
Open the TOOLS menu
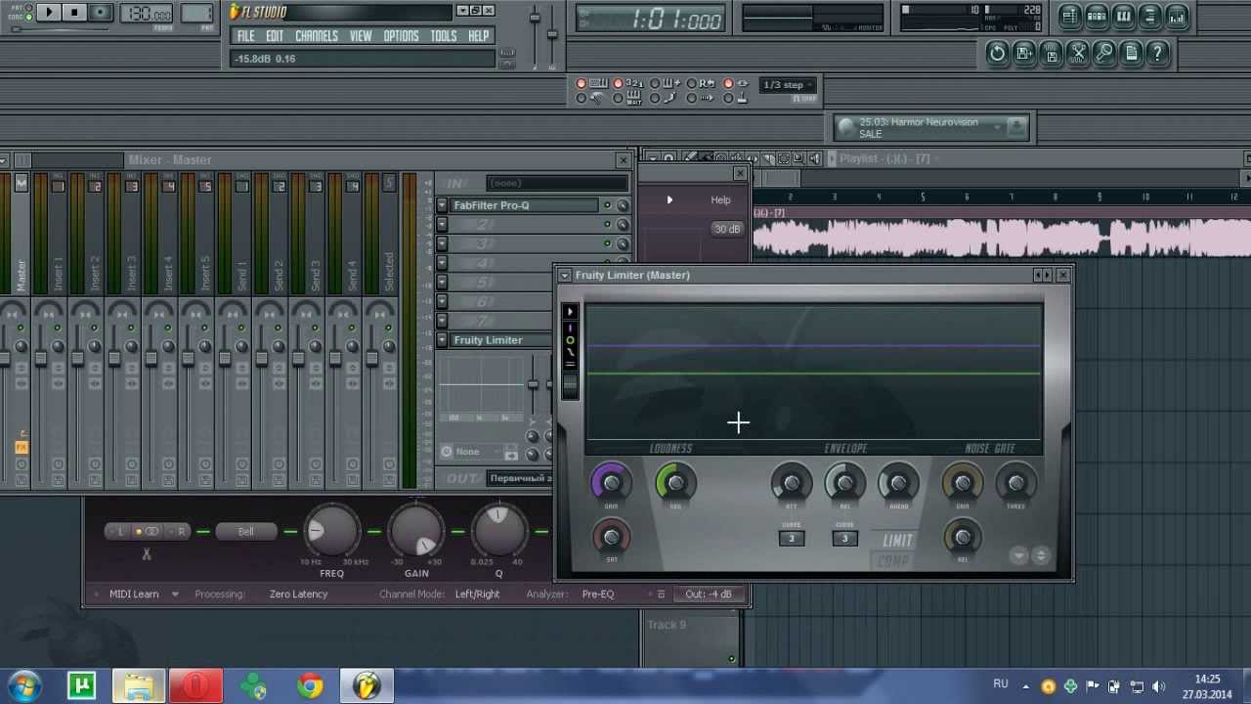point(444,36)
